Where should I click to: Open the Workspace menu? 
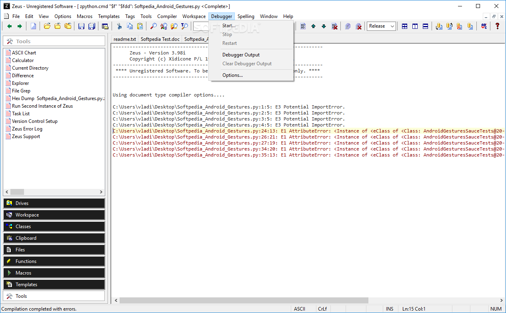pos(194,16)
